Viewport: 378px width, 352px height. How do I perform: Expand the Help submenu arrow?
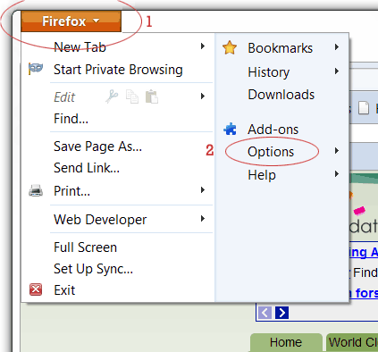[337, 174]
